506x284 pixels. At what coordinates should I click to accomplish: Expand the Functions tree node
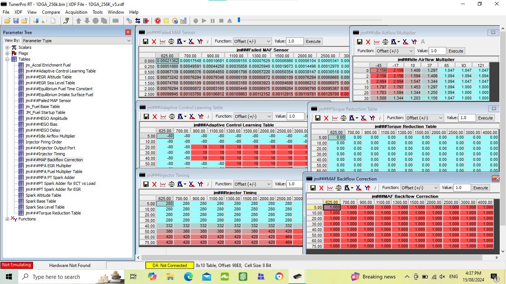coord(7,219)
